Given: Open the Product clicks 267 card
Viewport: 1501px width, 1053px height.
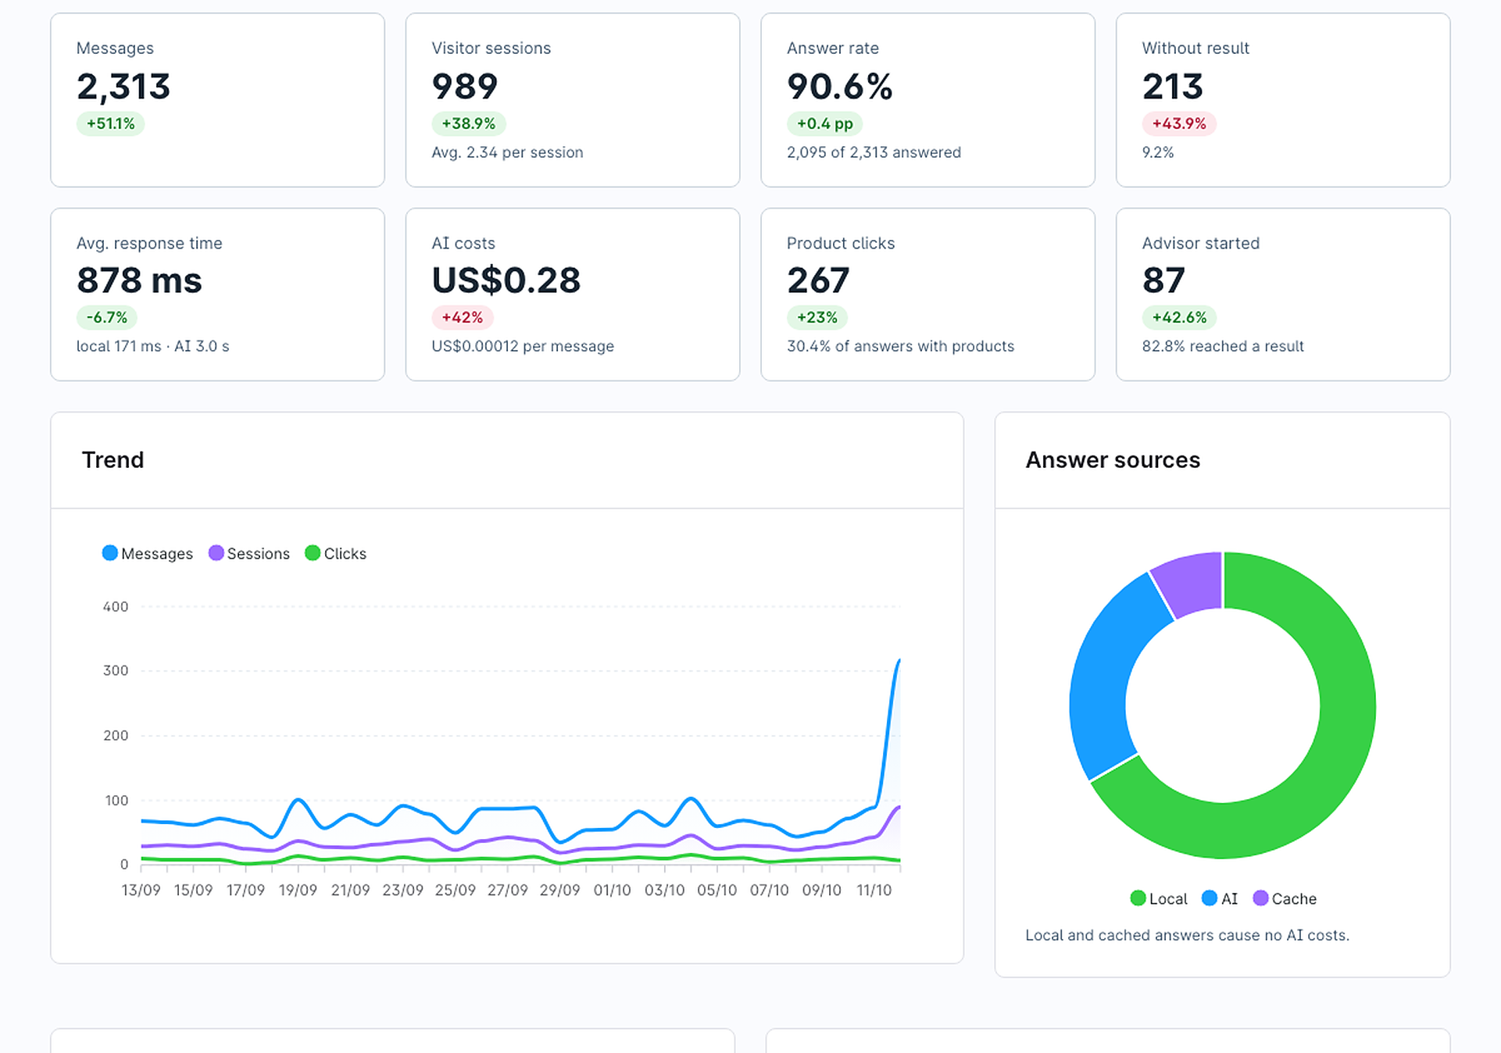Looking at the screenshot, I should [927, 294].
